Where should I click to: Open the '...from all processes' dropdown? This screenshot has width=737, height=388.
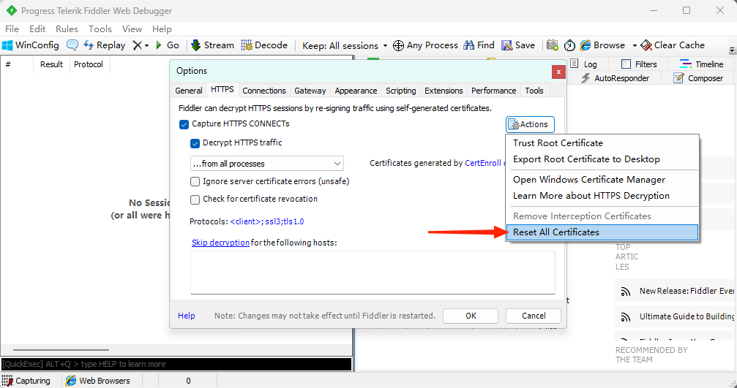tap(266, 164)
